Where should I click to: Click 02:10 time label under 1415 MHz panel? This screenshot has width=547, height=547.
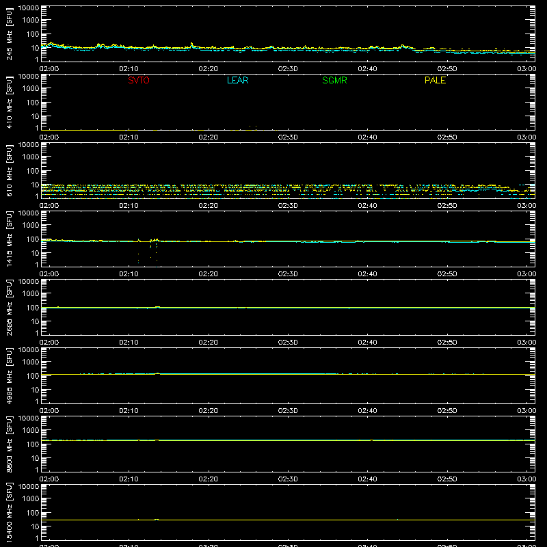pyautogui.click(x=129, y=274)
